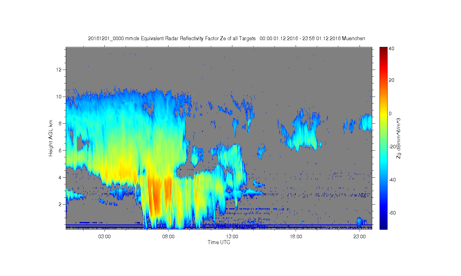Click the 'Zg dBmm^6/m^3' colorbar title
The width and height of the screenshot is (461, 276).
click(x=399, y=138)
